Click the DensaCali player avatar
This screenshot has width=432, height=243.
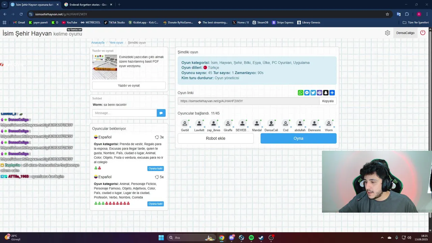[271, 124]
